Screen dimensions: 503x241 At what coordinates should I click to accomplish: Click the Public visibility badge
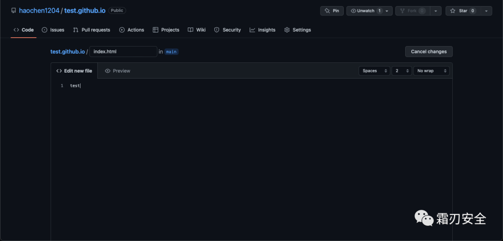(x=117, y=11)
